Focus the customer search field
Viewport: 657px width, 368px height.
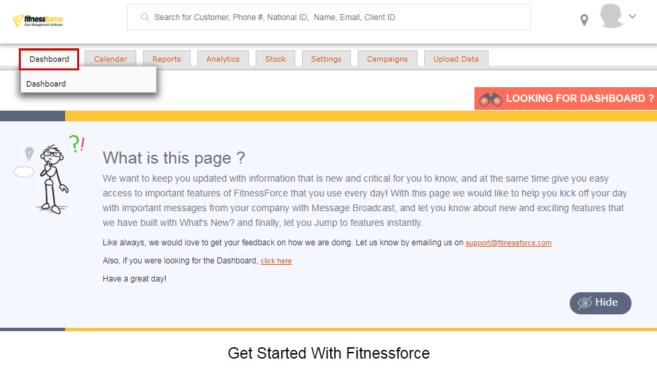click(329, 17)
